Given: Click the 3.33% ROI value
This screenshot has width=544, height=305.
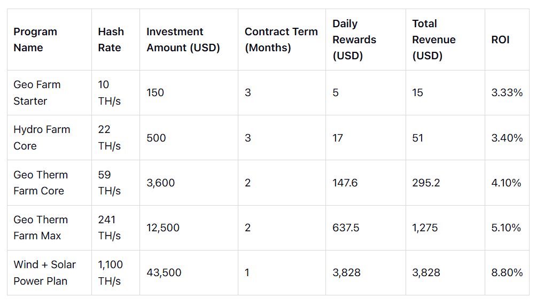Looking at the screenshot, I should click(x=507, y=93).
